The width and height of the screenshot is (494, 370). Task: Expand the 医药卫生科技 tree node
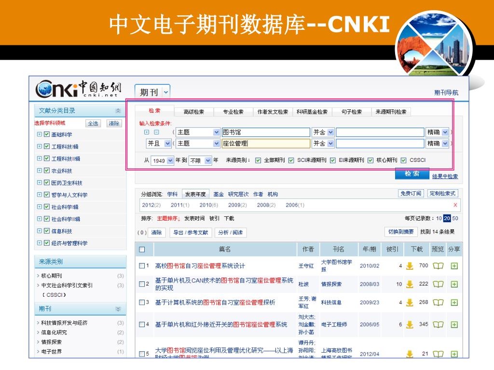pos(40,183)
